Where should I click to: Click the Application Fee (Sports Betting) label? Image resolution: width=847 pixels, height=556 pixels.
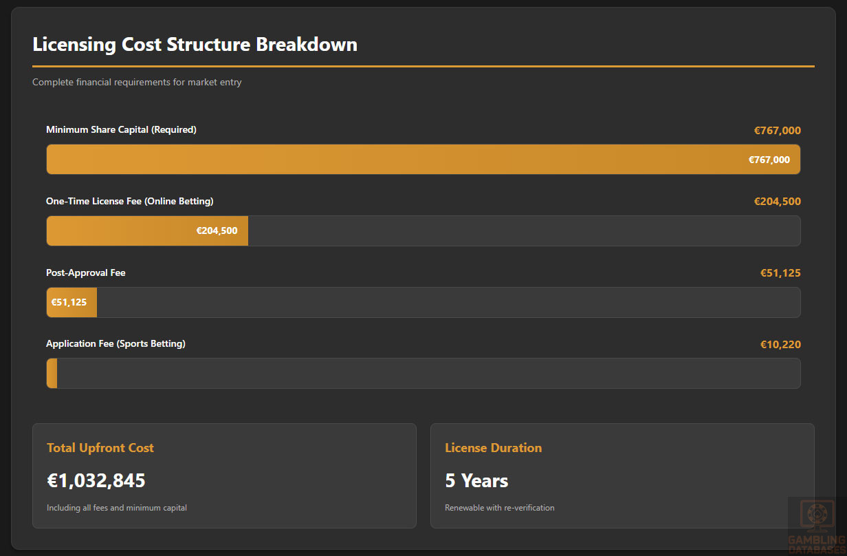[x=115, y=344]
